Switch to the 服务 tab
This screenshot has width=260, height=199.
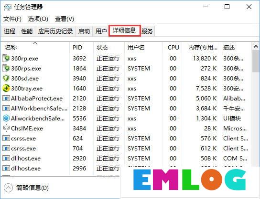tap(147, 31)
